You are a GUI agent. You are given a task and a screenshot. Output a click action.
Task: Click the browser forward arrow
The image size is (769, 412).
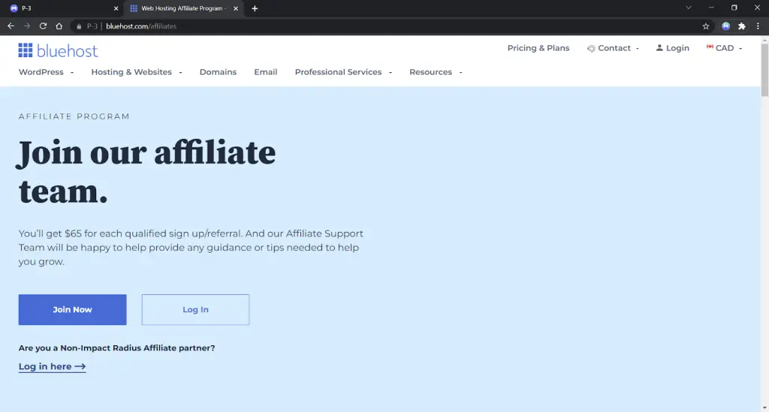[27, 26]
